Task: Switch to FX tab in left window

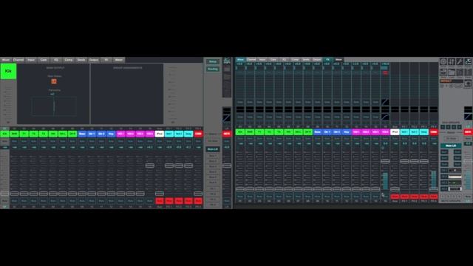Action: point(106,60)
